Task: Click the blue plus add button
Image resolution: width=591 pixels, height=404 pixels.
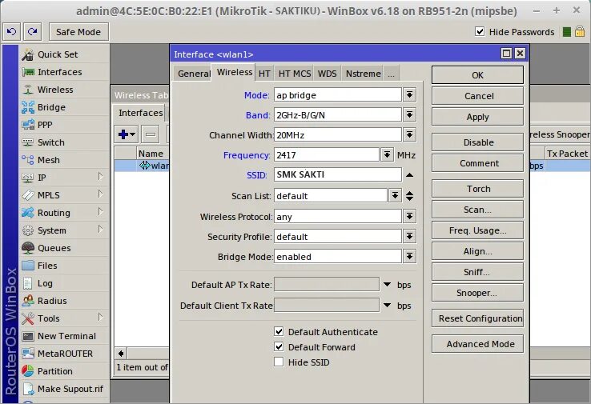Action: pyautogui.click(x=127, y=134)
